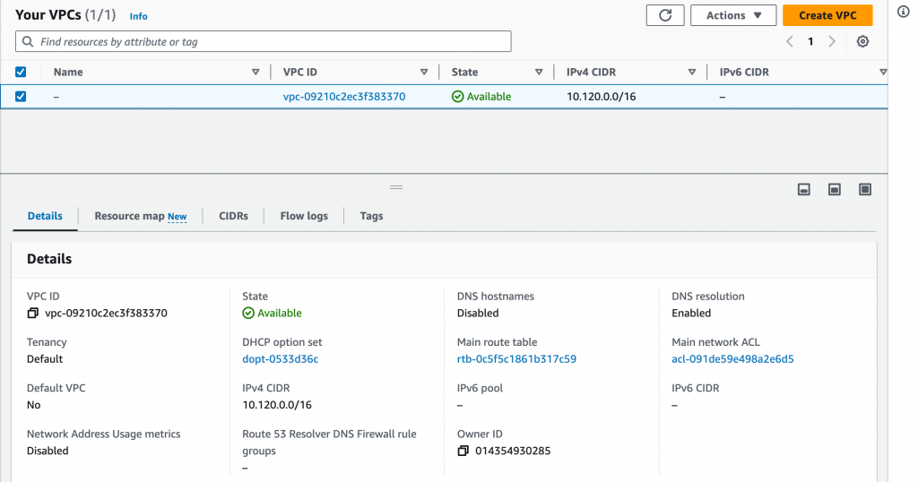Switch to Resource map tab

(x=141, y=216)
